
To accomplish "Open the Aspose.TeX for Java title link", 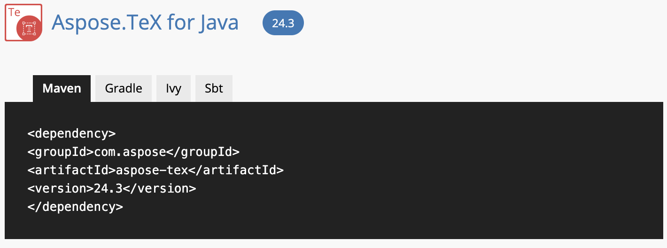I will click(x=145, y=23).
